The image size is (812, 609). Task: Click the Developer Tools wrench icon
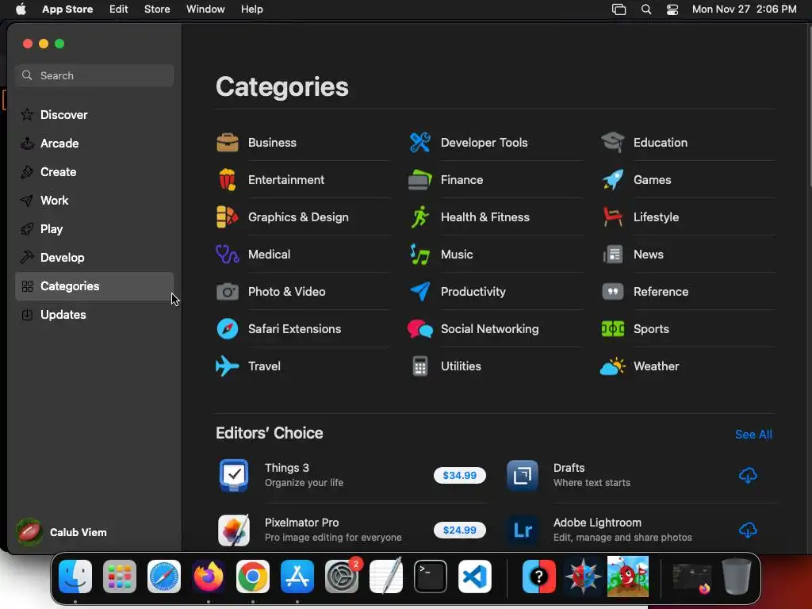pos(420,143)
